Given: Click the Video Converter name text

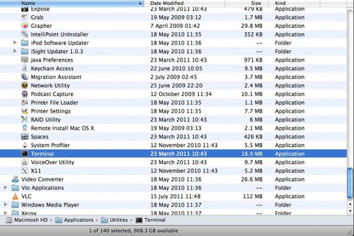Looking at the screenshot, I should [x=42, y=179].
